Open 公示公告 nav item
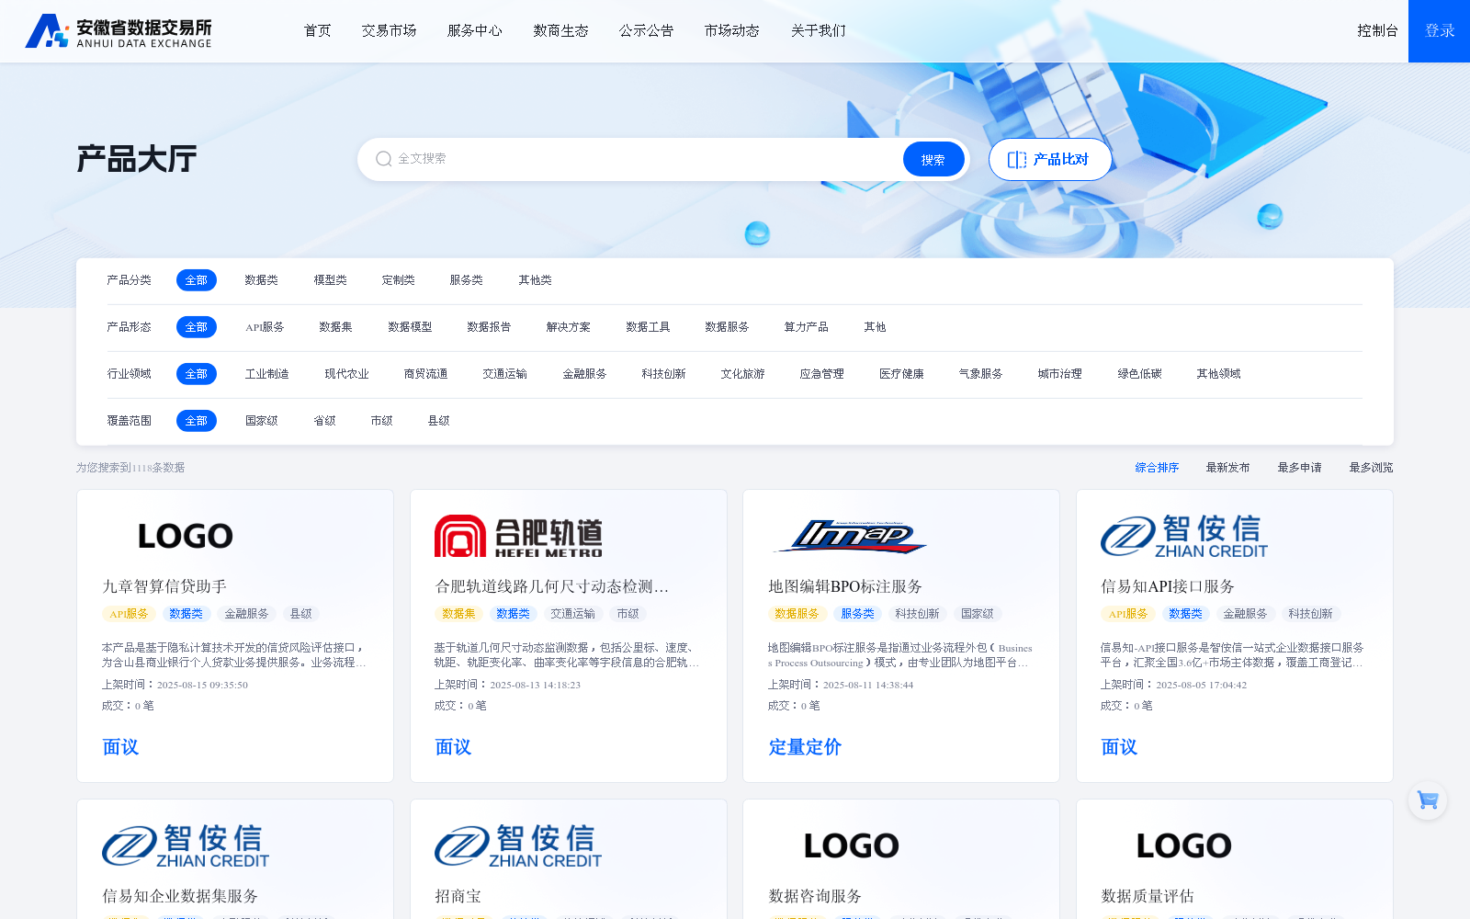Viewport: 1470px width, 919px height. pos(647,30)
